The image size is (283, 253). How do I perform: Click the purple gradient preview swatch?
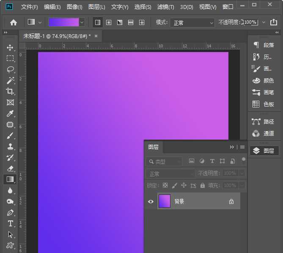(63, 22)
